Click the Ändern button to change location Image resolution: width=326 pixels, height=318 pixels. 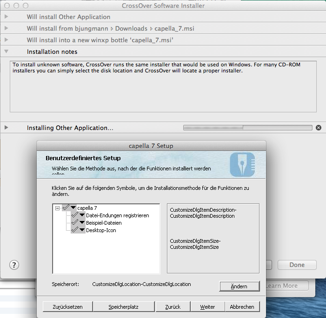(x=240, y=286)
